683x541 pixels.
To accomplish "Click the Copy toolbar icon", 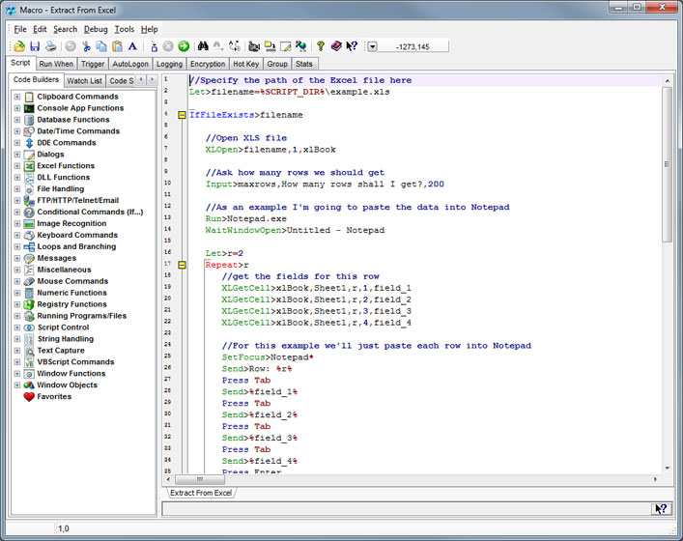I will (x=101, y=46).
